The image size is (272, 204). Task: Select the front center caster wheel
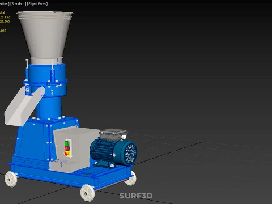pyautogui.click(x=87, y=193)
